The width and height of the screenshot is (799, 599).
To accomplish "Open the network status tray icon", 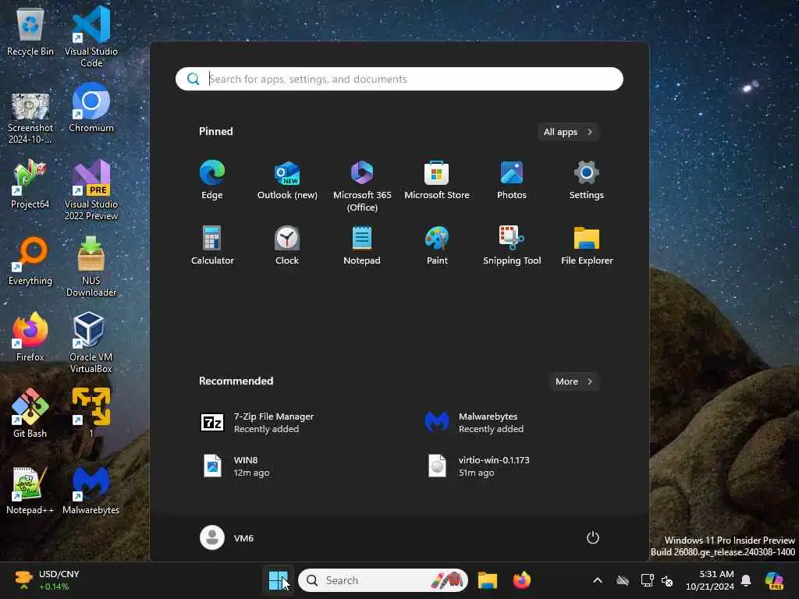I will click(x=647, y=580).
